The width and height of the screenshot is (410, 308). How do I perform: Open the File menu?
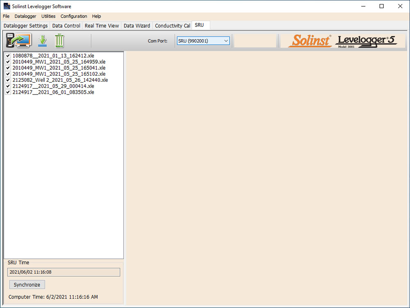coord(6,16)
